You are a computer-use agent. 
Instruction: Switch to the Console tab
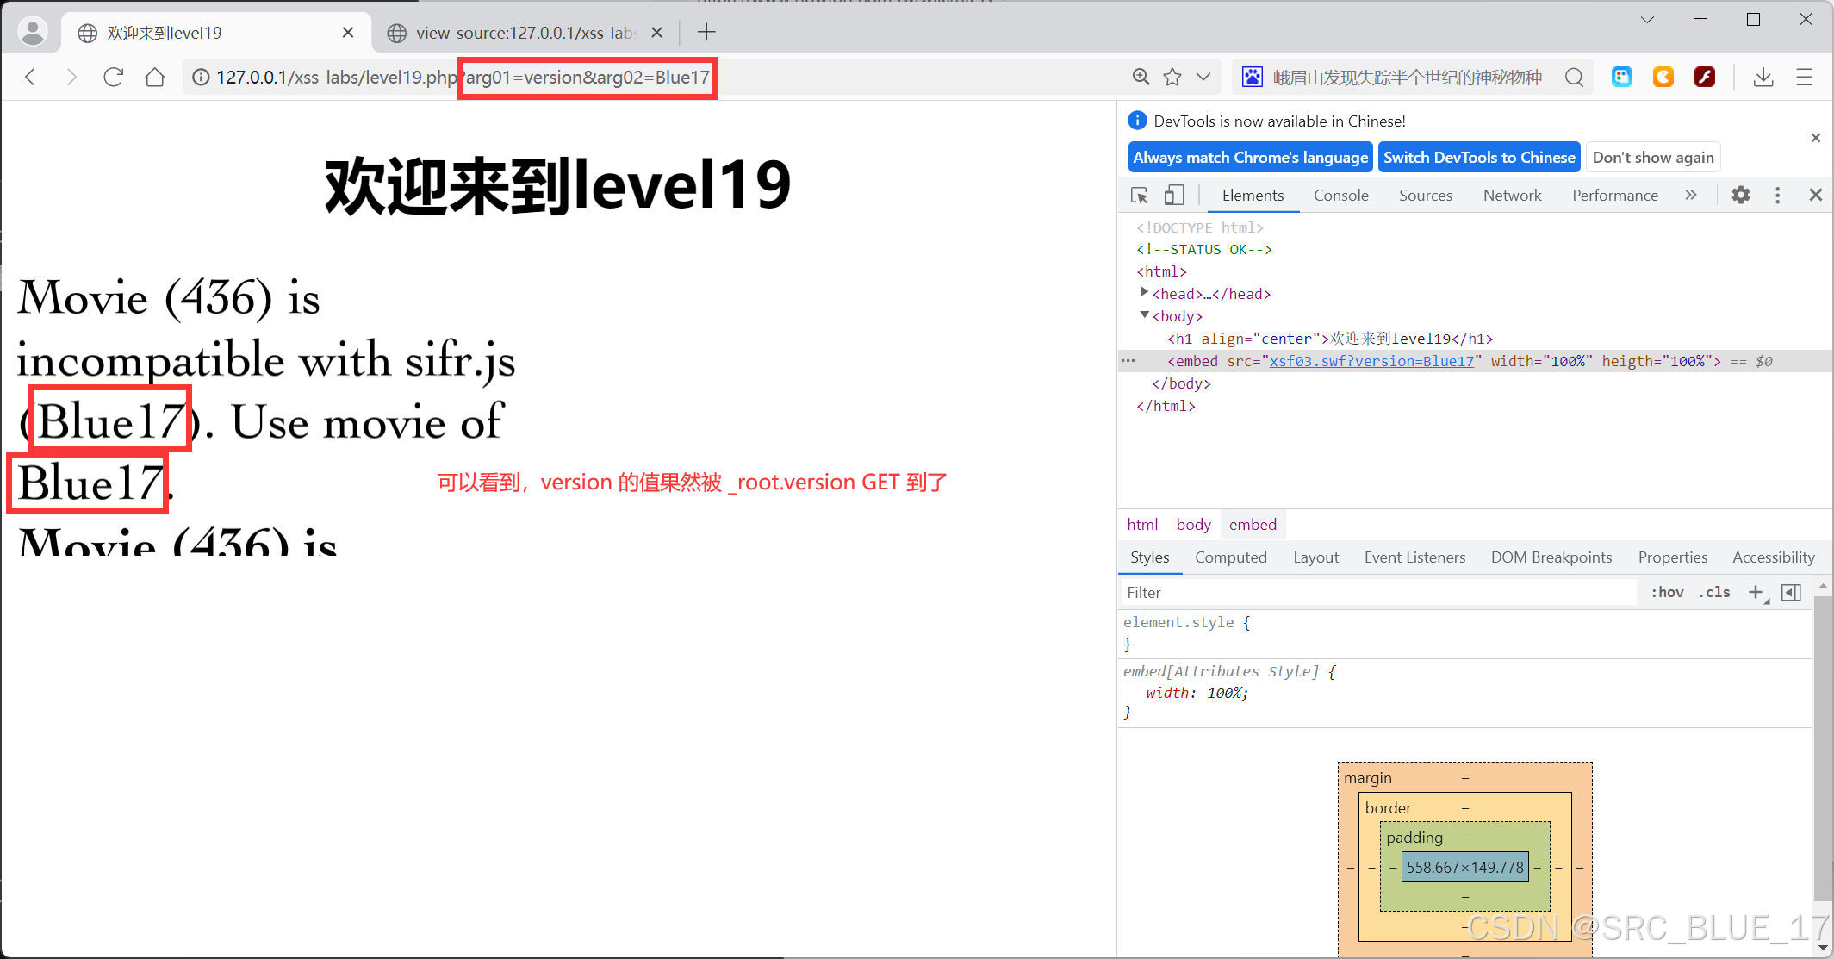pyautogui.click(x=1340, y=195)
